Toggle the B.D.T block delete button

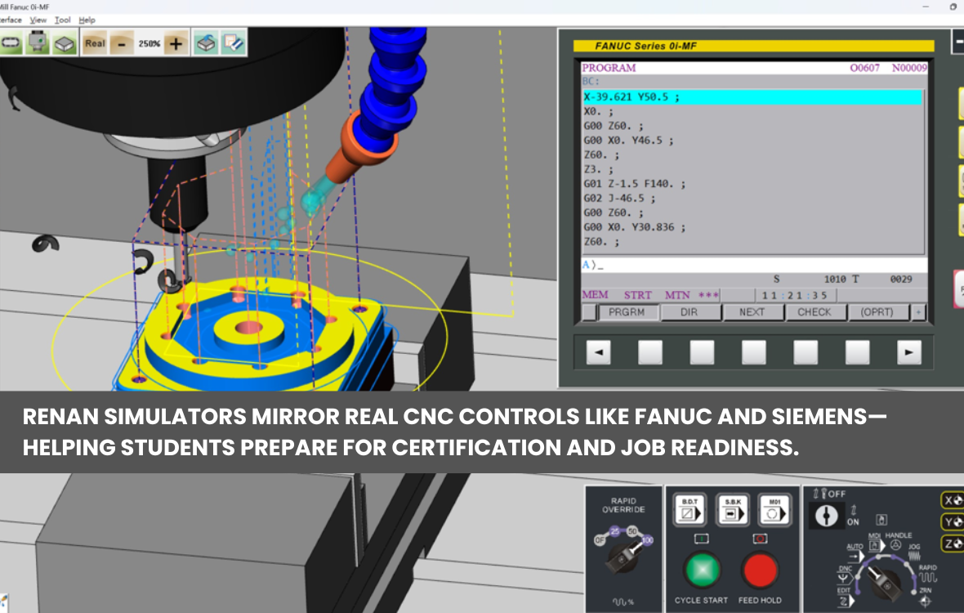(x=690, y=510)
